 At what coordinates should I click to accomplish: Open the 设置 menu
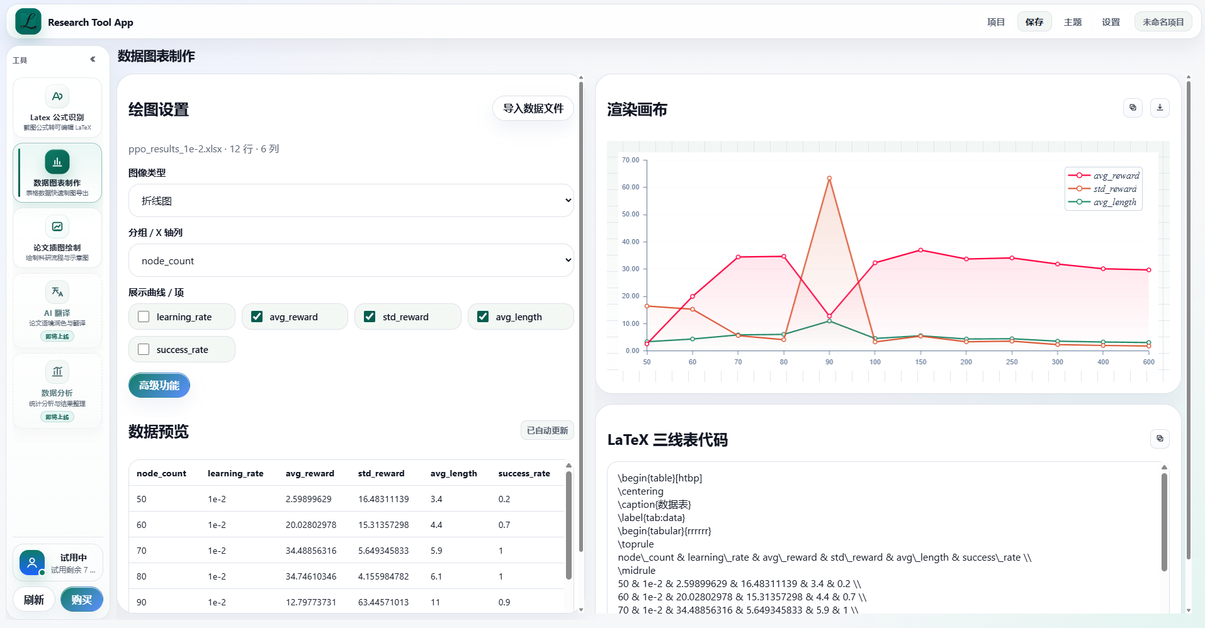pyautogui.click(x=1111, y=22)
